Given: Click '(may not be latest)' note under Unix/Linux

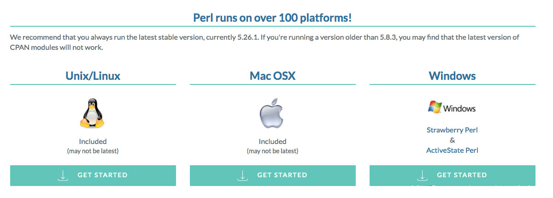Looking at the screenshot, I should [93, 151].
